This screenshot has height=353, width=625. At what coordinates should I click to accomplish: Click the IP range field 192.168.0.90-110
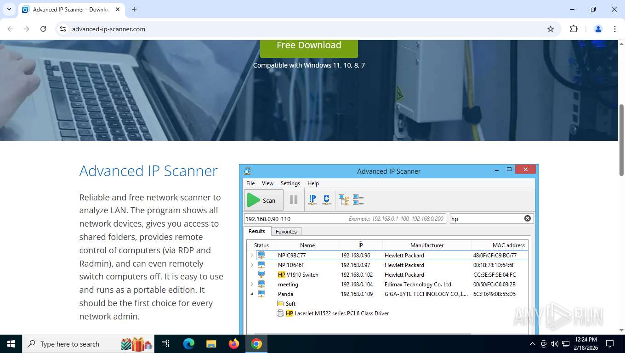click(345, 219)
